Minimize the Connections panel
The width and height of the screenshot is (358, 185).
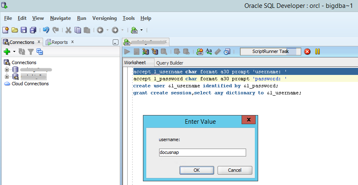tap(116, 42)
